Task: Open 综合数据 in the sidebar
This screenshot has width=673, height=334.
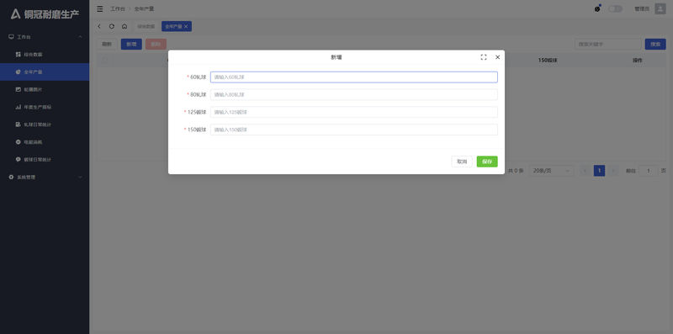Action: point(45,55)
